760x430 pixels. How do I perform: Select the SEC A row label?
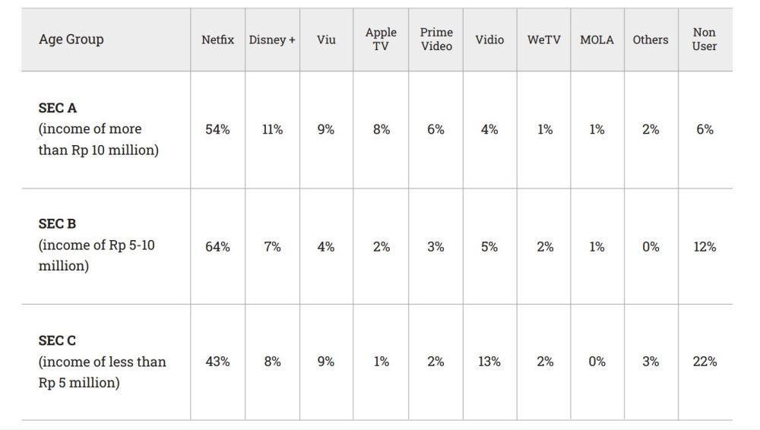[x=98, y=129]
